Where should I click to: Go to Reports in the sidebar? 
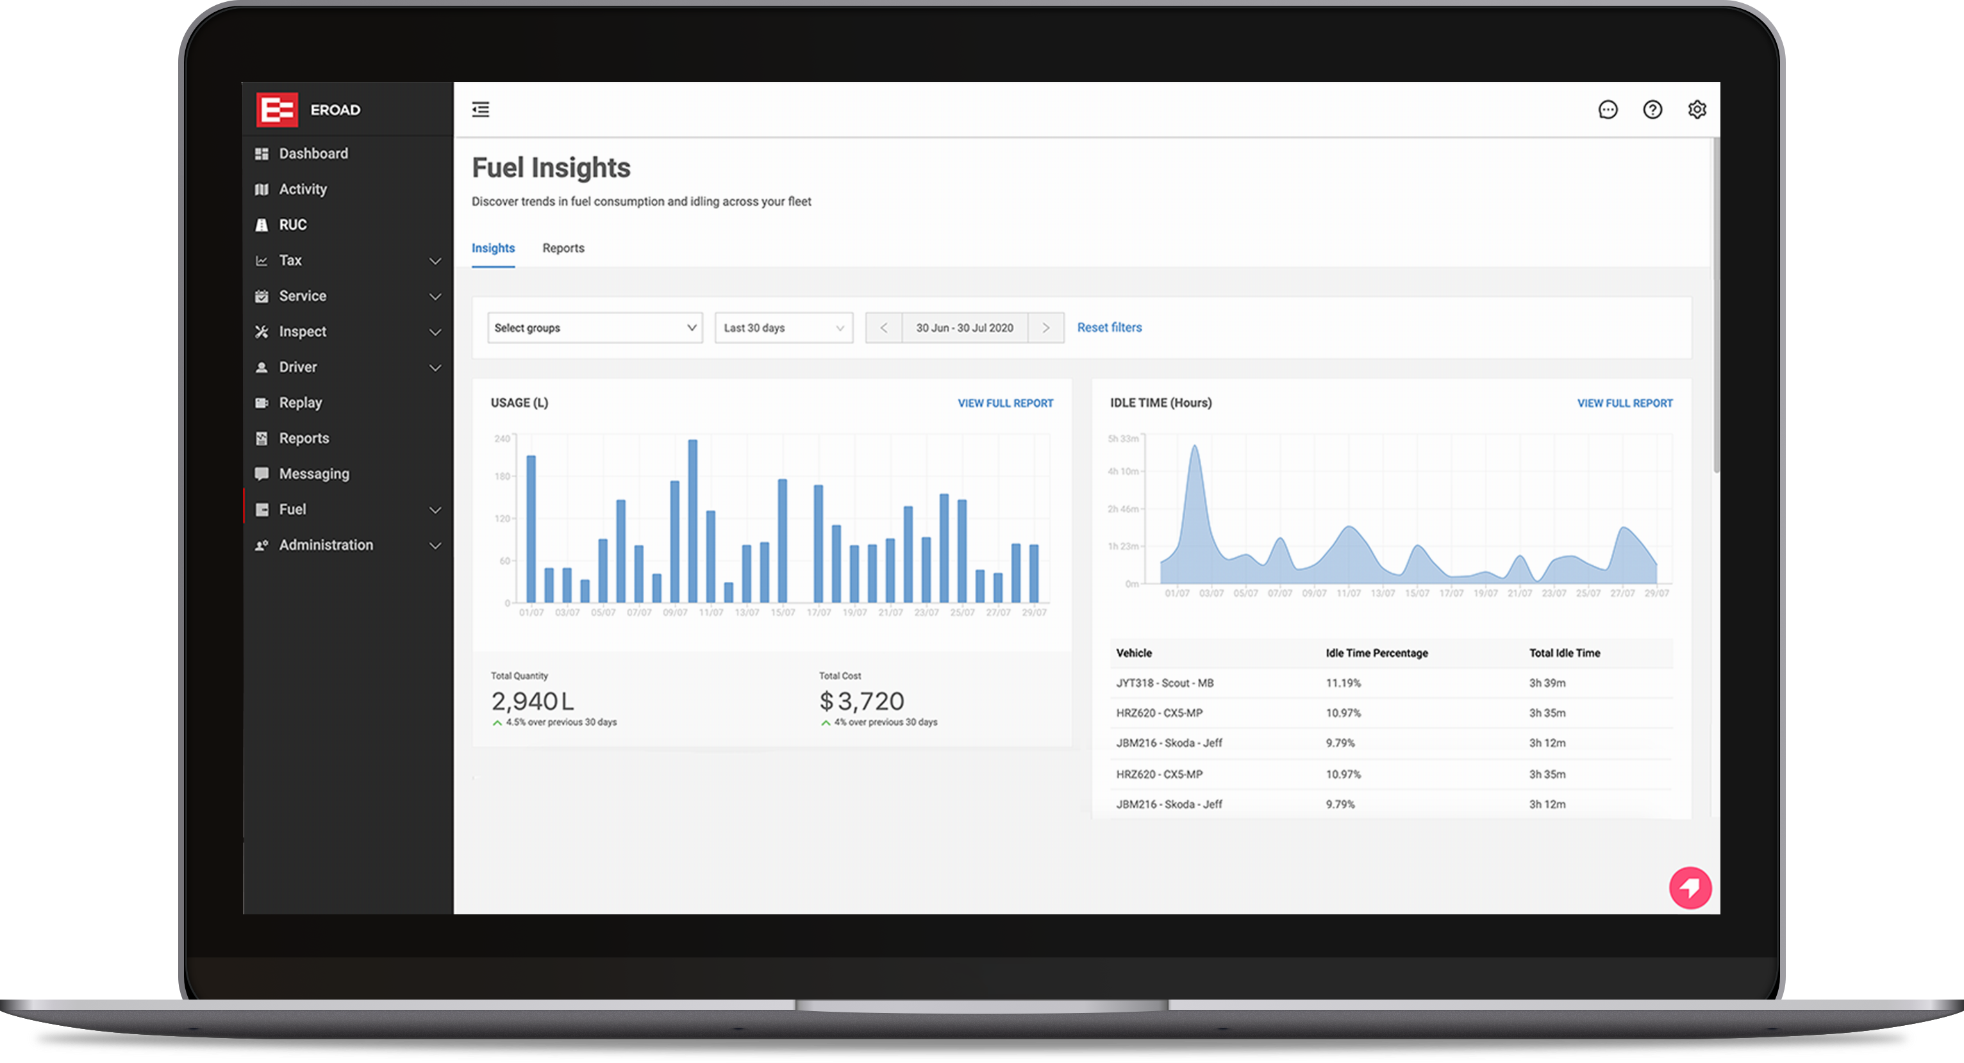(347, 438)
